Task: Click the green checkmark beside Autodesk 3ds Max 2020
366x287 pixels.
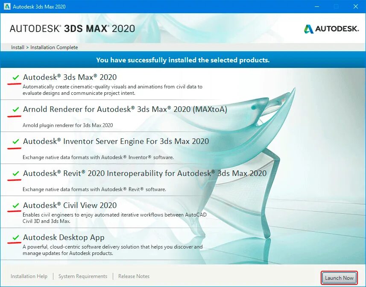Action: coord(15,77)
